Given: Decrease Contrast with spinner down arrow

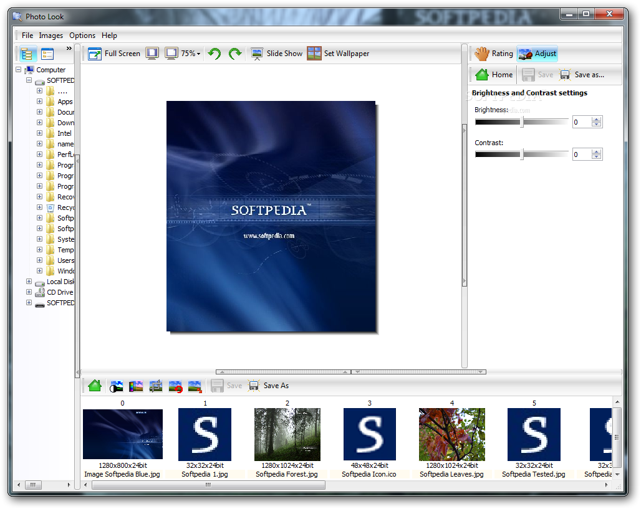Looking at the screenshot, I should pos(597,157).
